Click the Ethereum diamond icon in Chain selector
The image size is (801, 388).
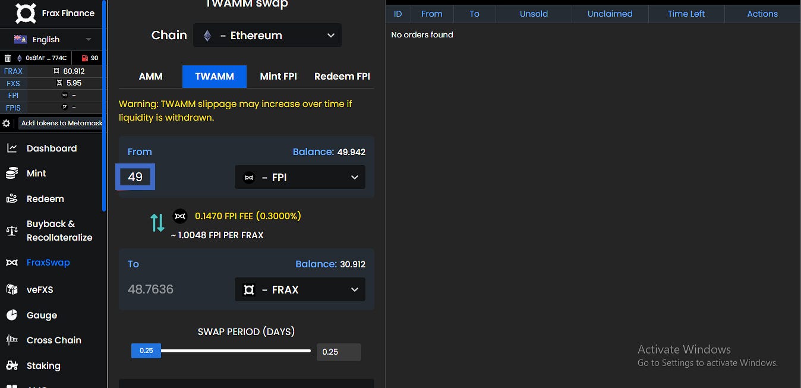pos(207,36)
